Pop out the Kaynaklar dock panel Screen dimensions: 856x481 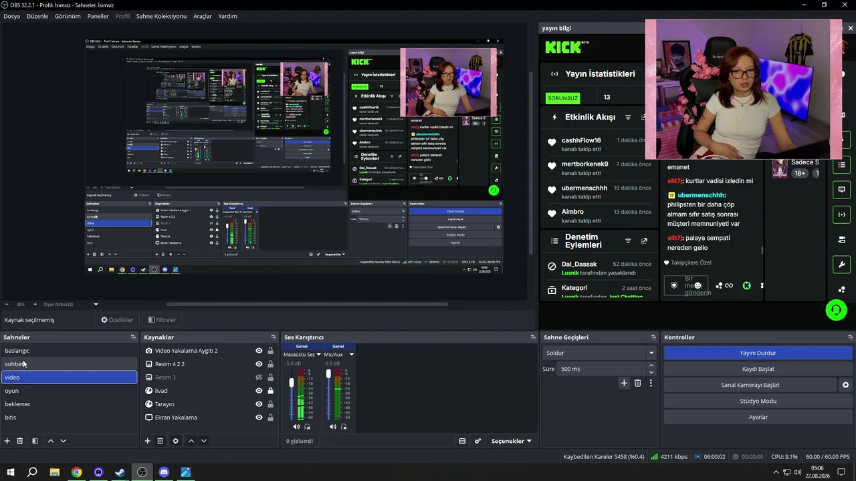[274, 337]
